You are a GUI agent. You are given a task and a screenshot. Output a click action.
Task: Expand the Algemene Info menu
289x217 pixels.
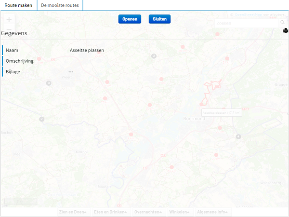[x=213, y=212]
